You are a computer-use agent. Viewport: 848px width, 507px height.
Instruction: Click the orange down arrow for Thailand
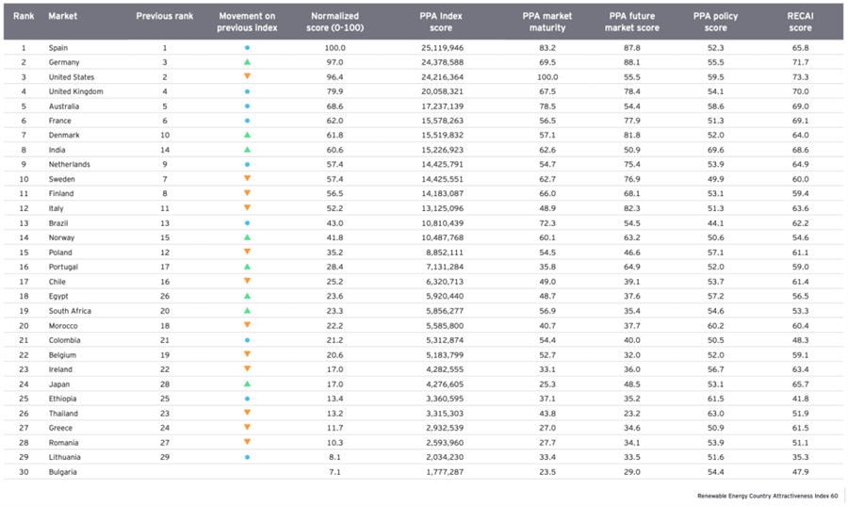click(247, 413)
